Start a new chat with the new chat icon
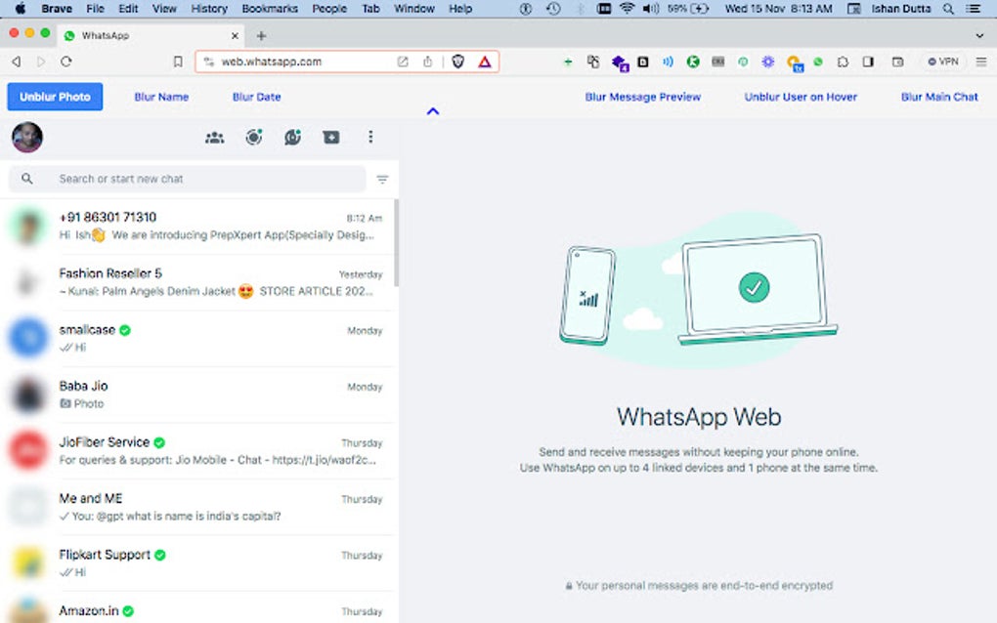Image resolution: width=997 pixels, height=623 pixels. [330, 137]
